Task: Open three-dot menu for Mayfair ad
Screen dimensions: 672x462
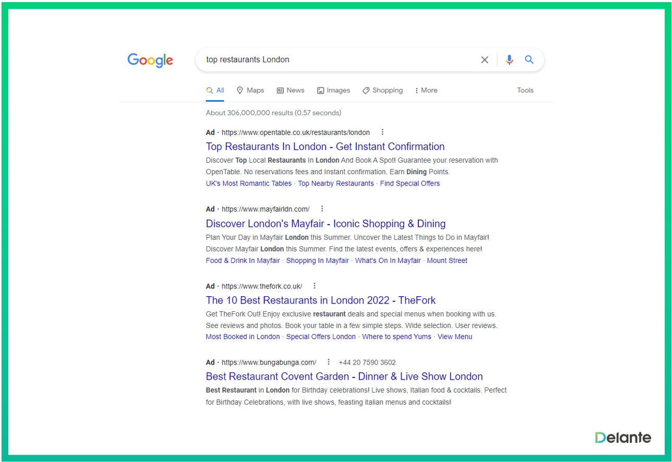Action: click(322, 209)
